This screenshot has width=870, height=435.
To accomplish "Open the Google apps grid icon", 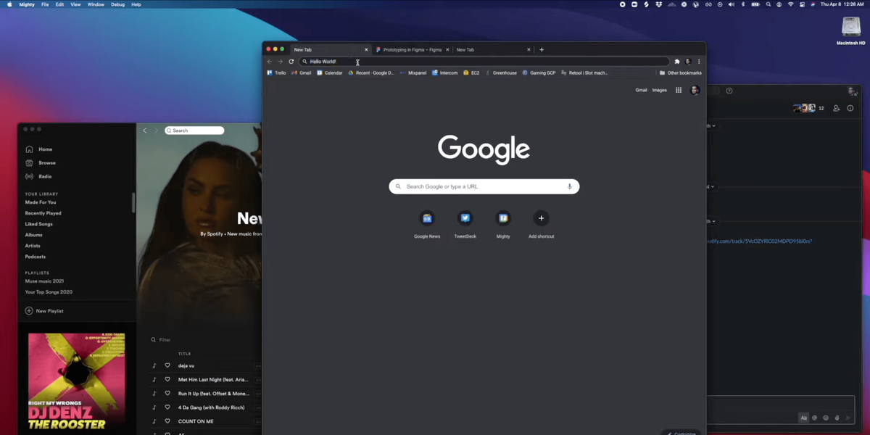I will click(x=679, y=90).
